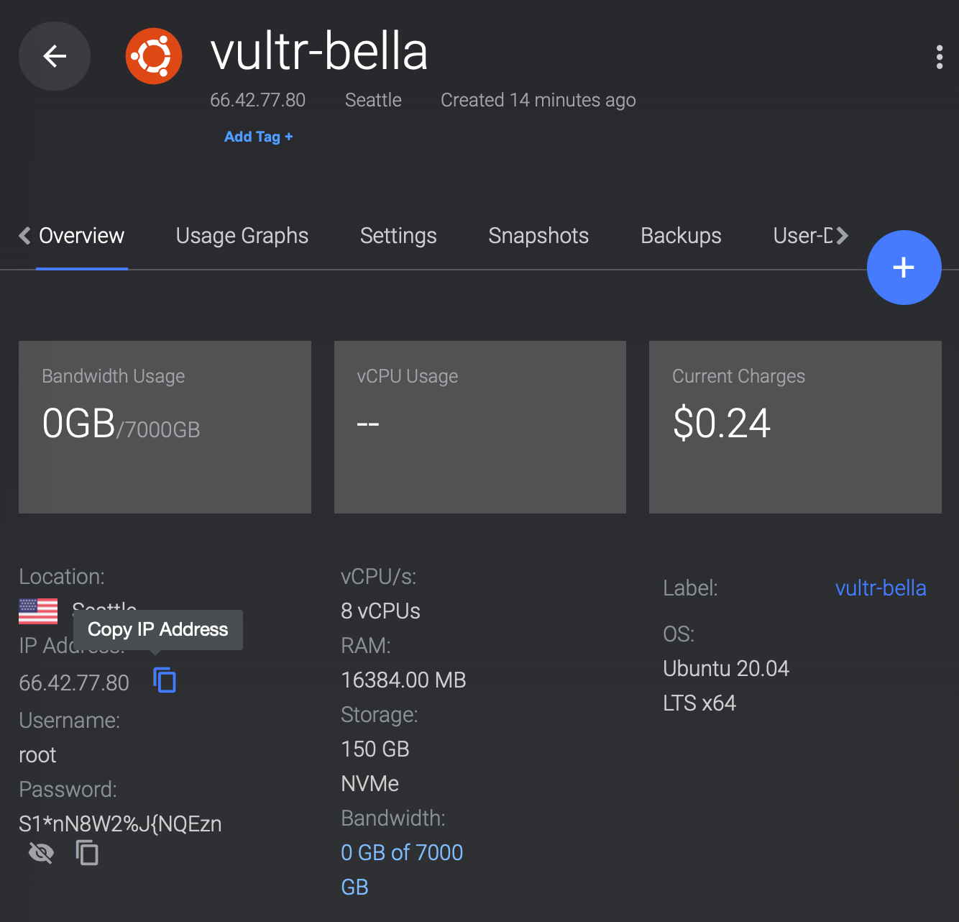Click the Add Tag + link
This screenshot has height=922, width=959.
(258, 137)
